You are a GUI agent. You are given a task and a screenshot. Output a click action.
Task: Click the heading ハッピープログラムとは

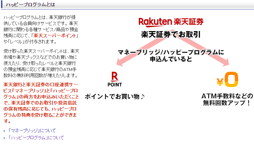[x=30, y=4]
